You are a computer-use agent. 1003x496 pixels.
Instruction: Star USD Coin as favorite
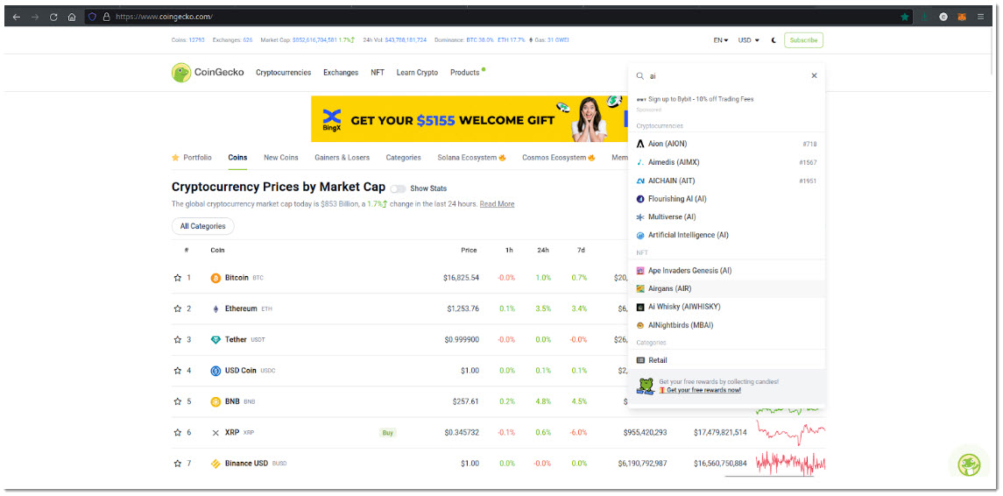178,371
